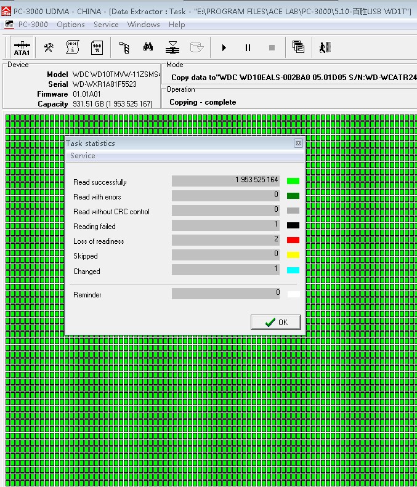417x487 pixels.
Task: Open the hammer and wrench utilities icon
Action: point(48,47)
